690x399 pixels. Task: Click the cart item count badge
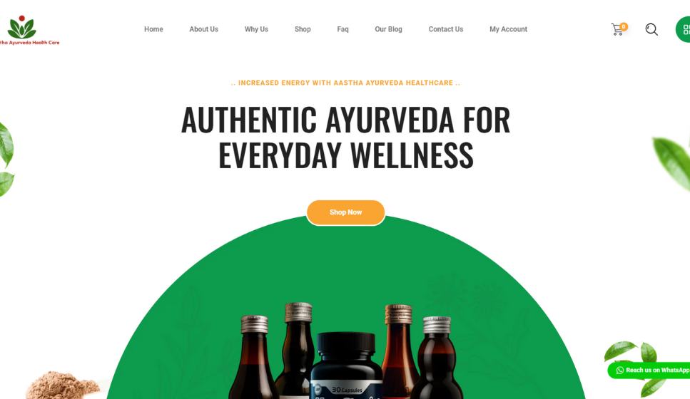pyautogui.click(x=624, y=26)
